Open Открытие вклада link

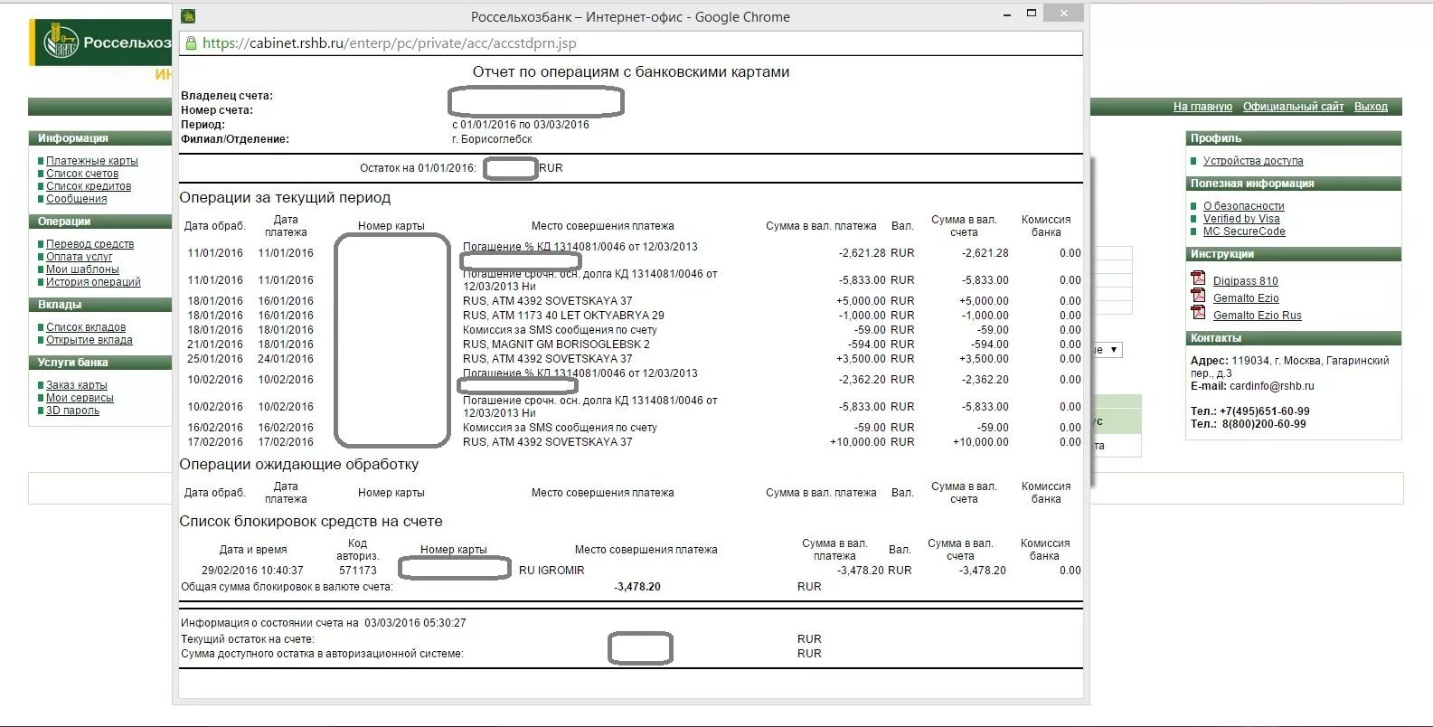click(90, 340)
